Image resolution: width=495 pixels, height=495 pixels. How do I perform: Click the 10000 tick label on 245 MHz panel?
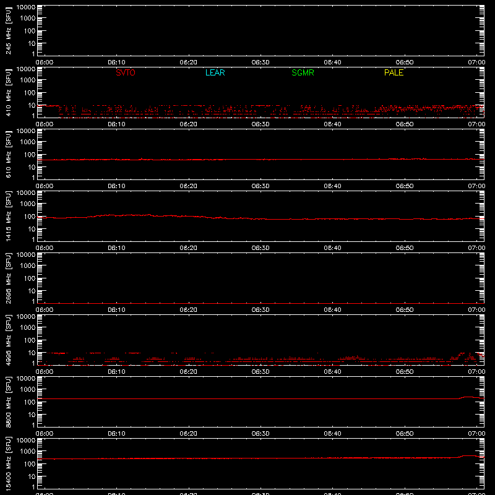point(26,7)
